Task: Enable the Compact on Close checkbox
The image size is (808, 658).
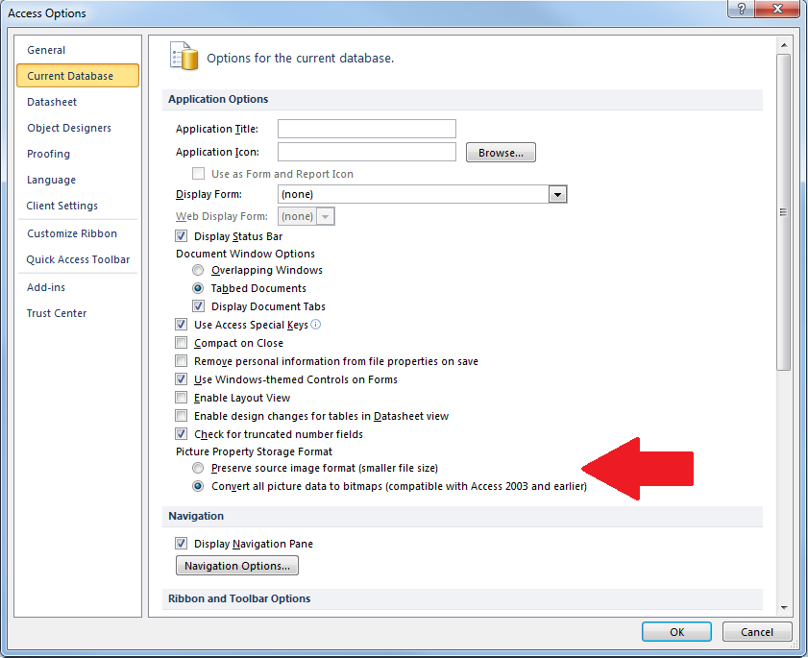Action: point(181,343)
